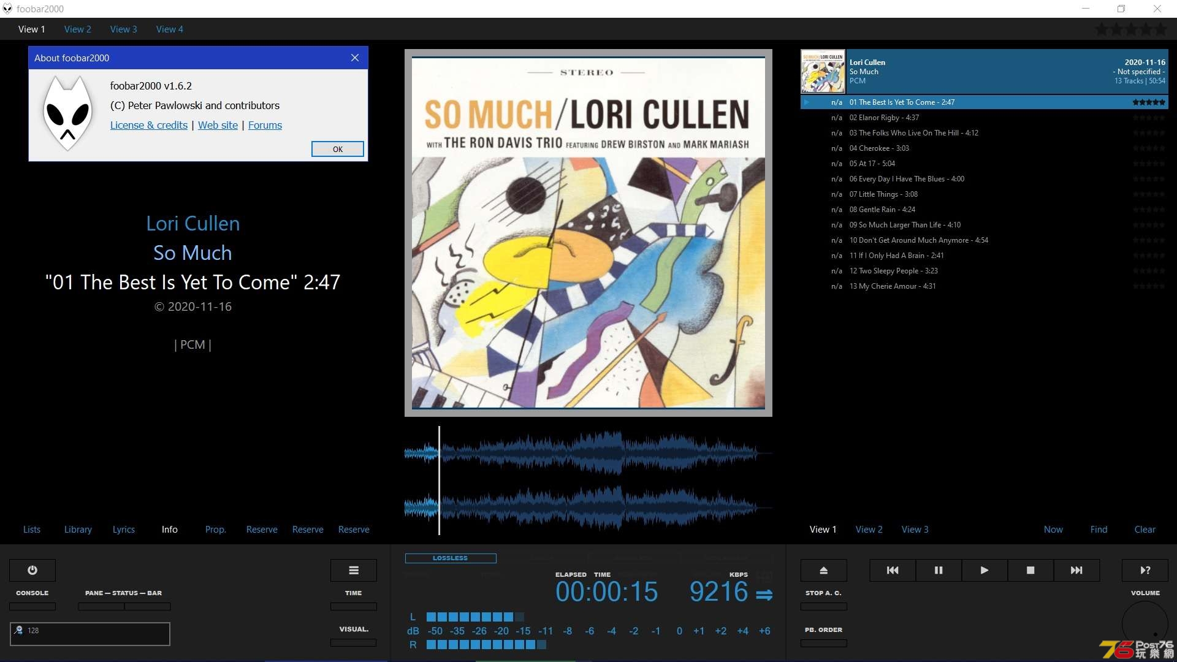Viewport: 1177px width, 662px height.
Task: Open the Lists tab in left panel
Action: point(32,529)
